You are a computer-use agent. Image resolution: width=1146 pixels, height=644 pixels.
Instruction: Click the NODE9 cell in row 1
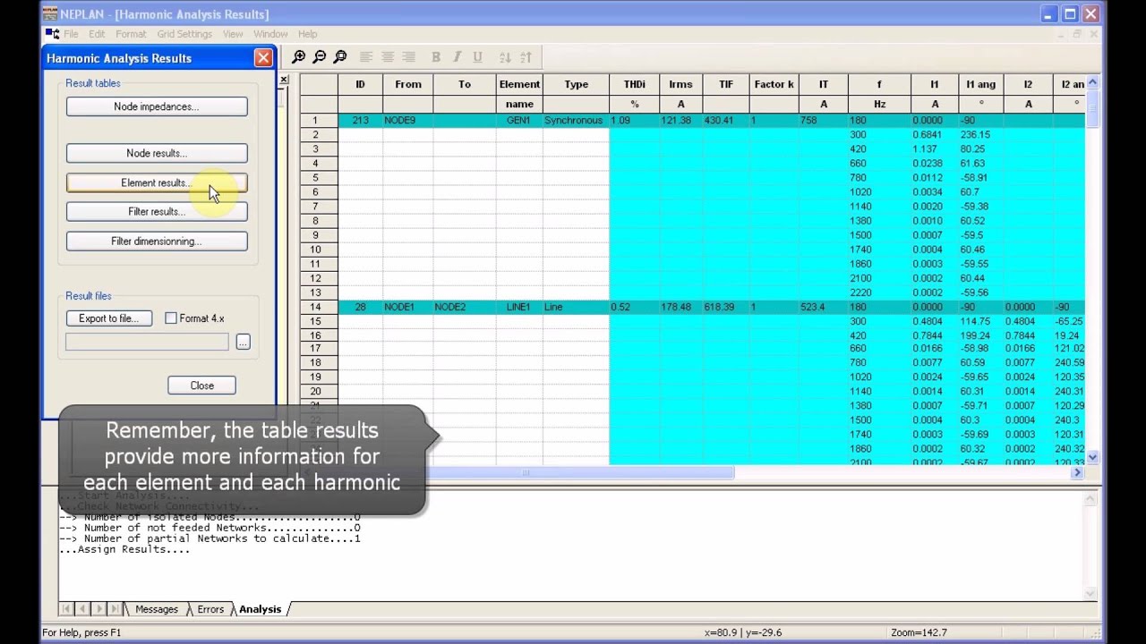tap(407, 120)
